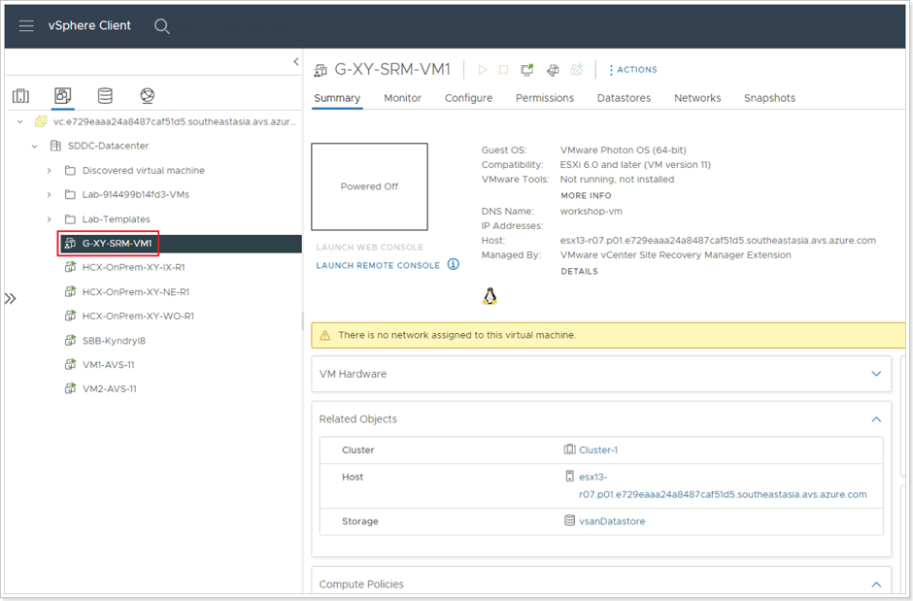Screen dimensions: 913x601
Task: Open the Cluster-1 link
Action: 598,450
